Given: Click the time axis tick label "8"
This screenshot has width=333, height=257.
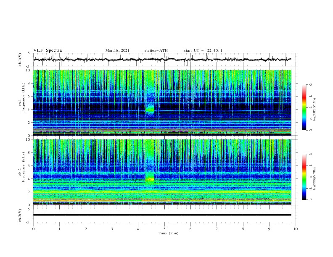Looking at the screenshot, I should [x=243, y=229].
